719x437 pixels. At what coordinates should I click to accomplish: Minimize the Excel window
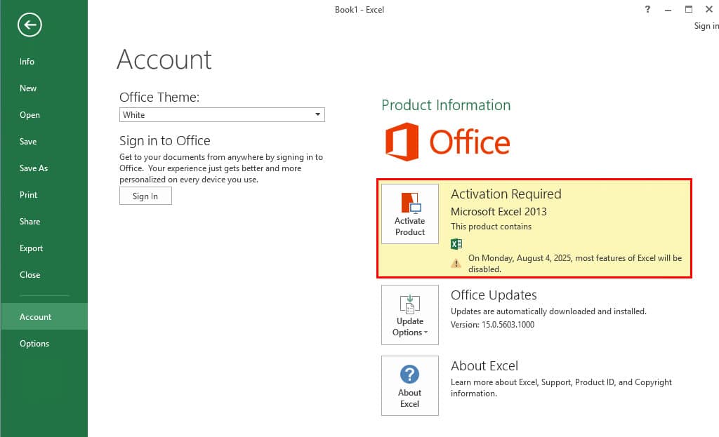[668, 9]
